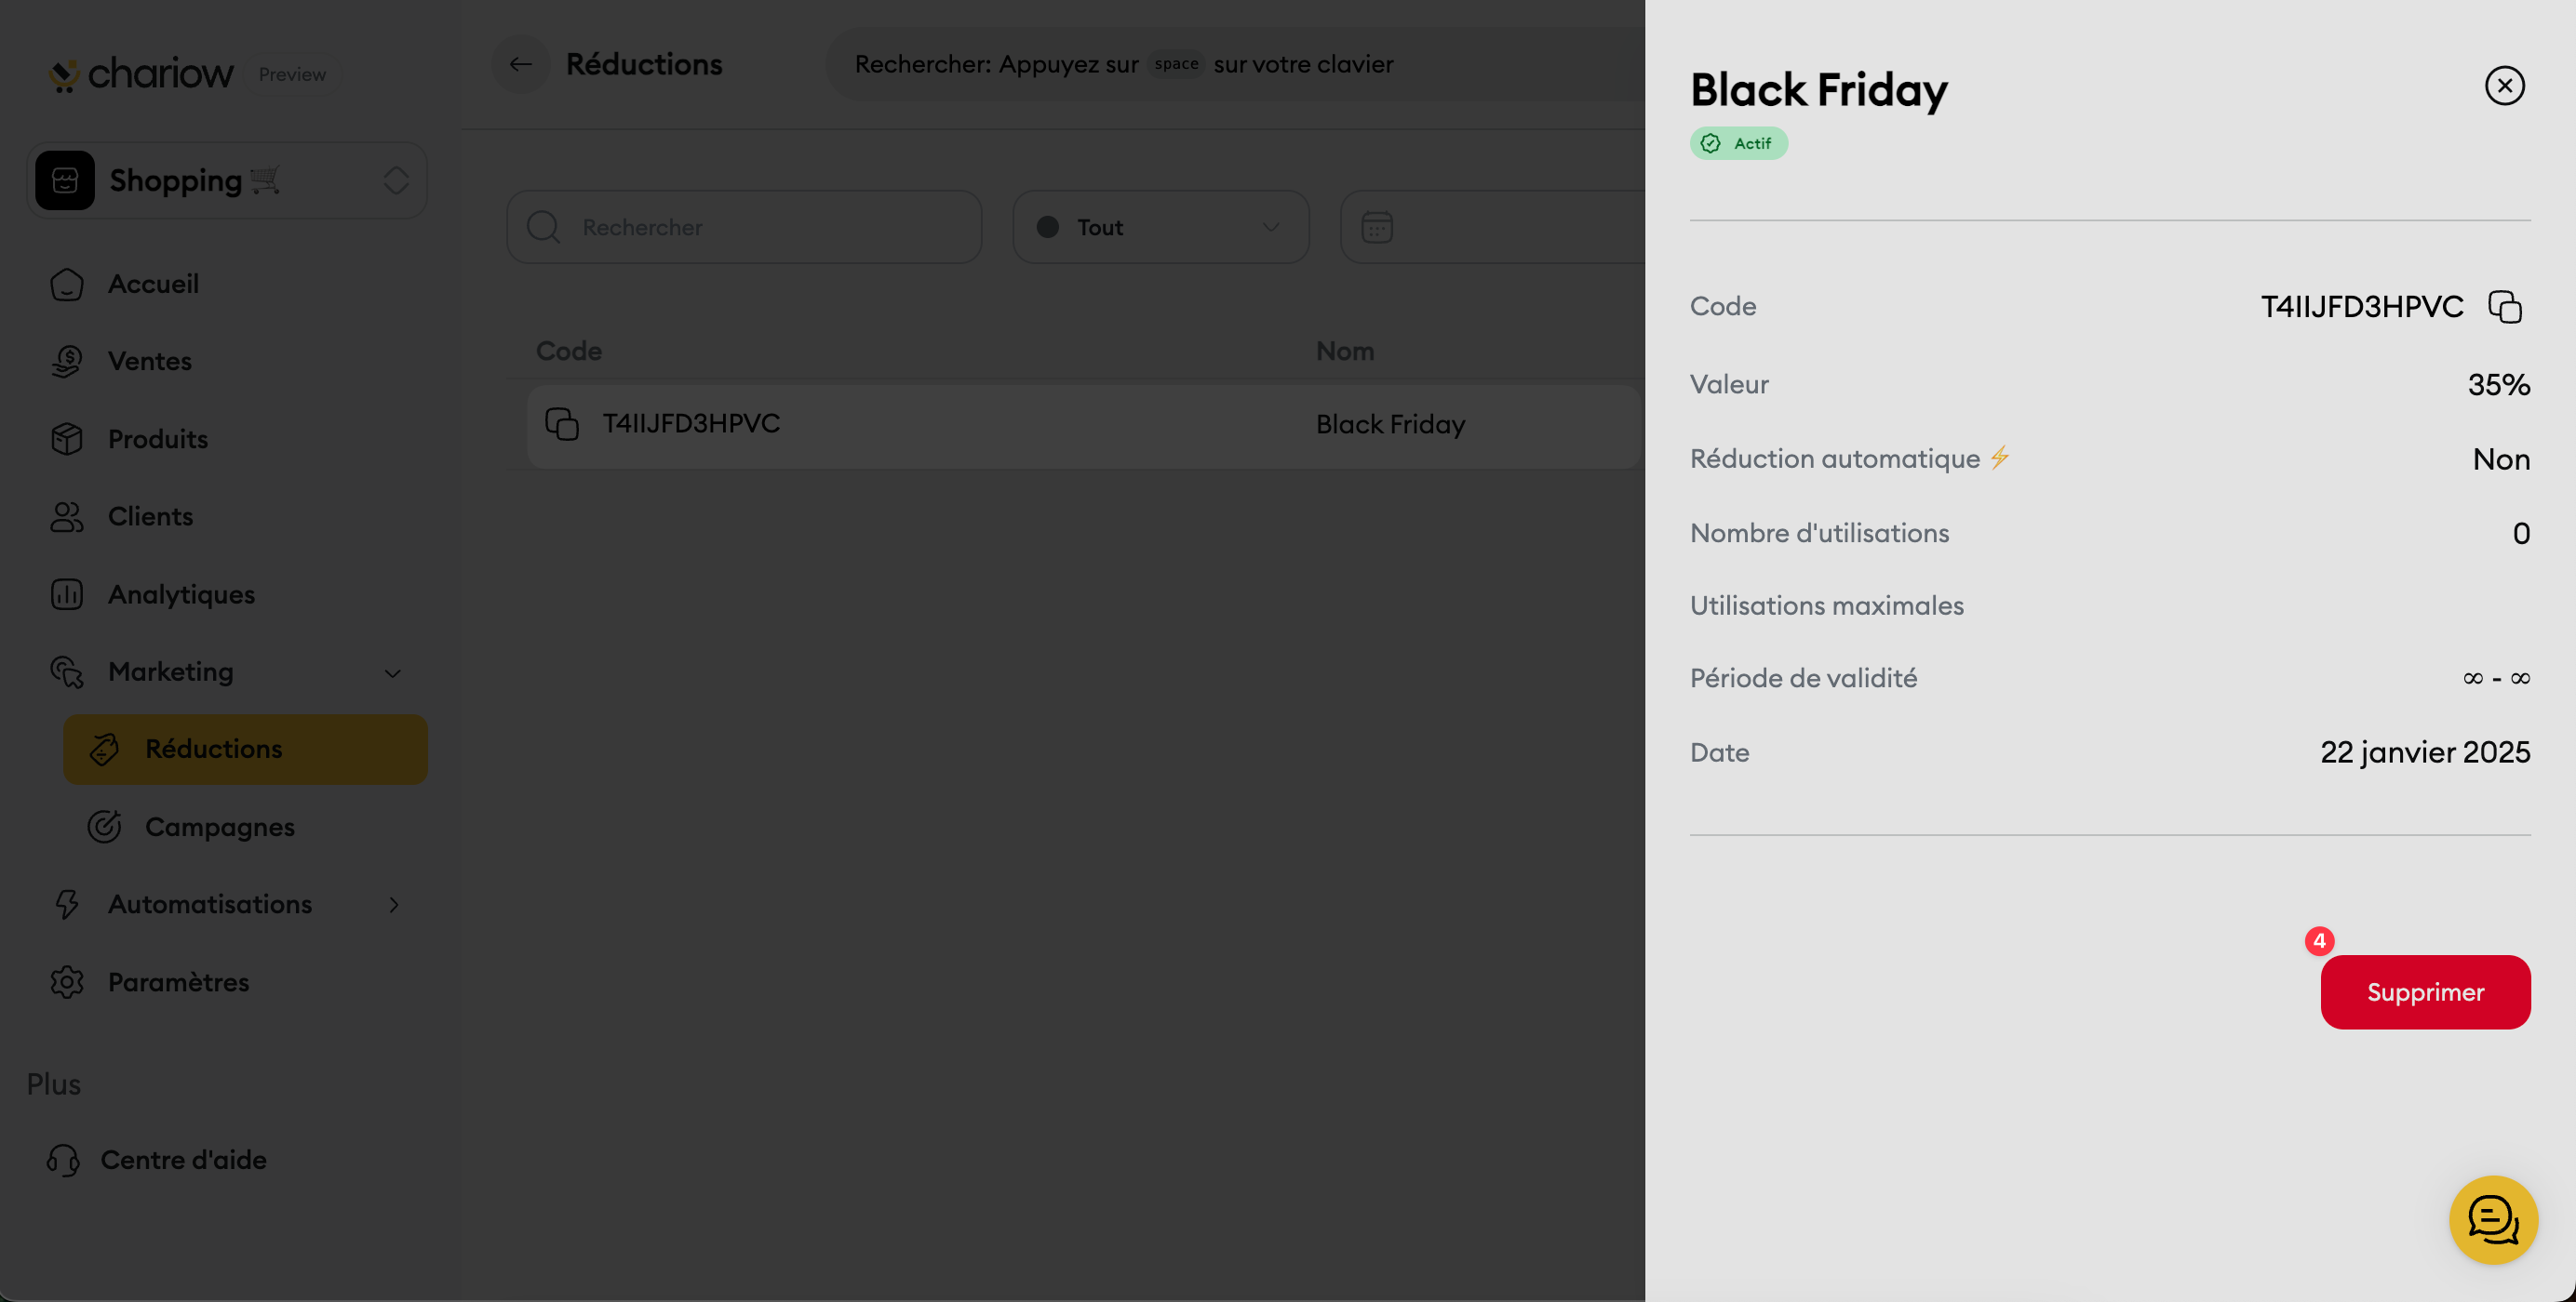Screen dimensions: 2576x1302
Task: Click the Automatisations bolt icon
Action: (x=67, y=904)
